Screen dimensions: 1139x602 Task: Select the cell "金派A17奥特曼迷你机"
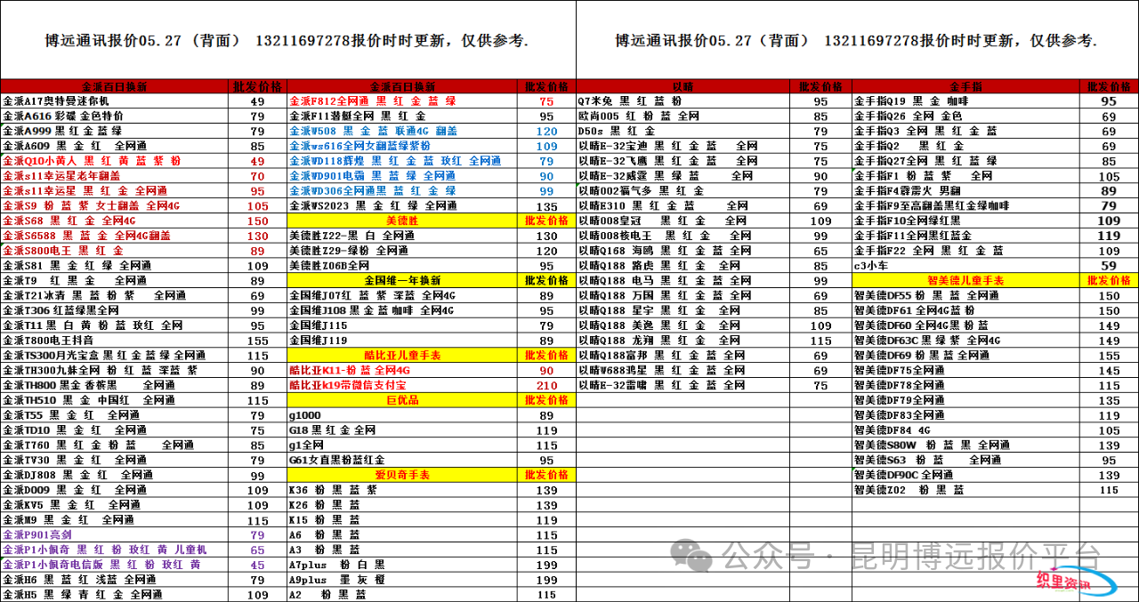[x=115, y=101]
